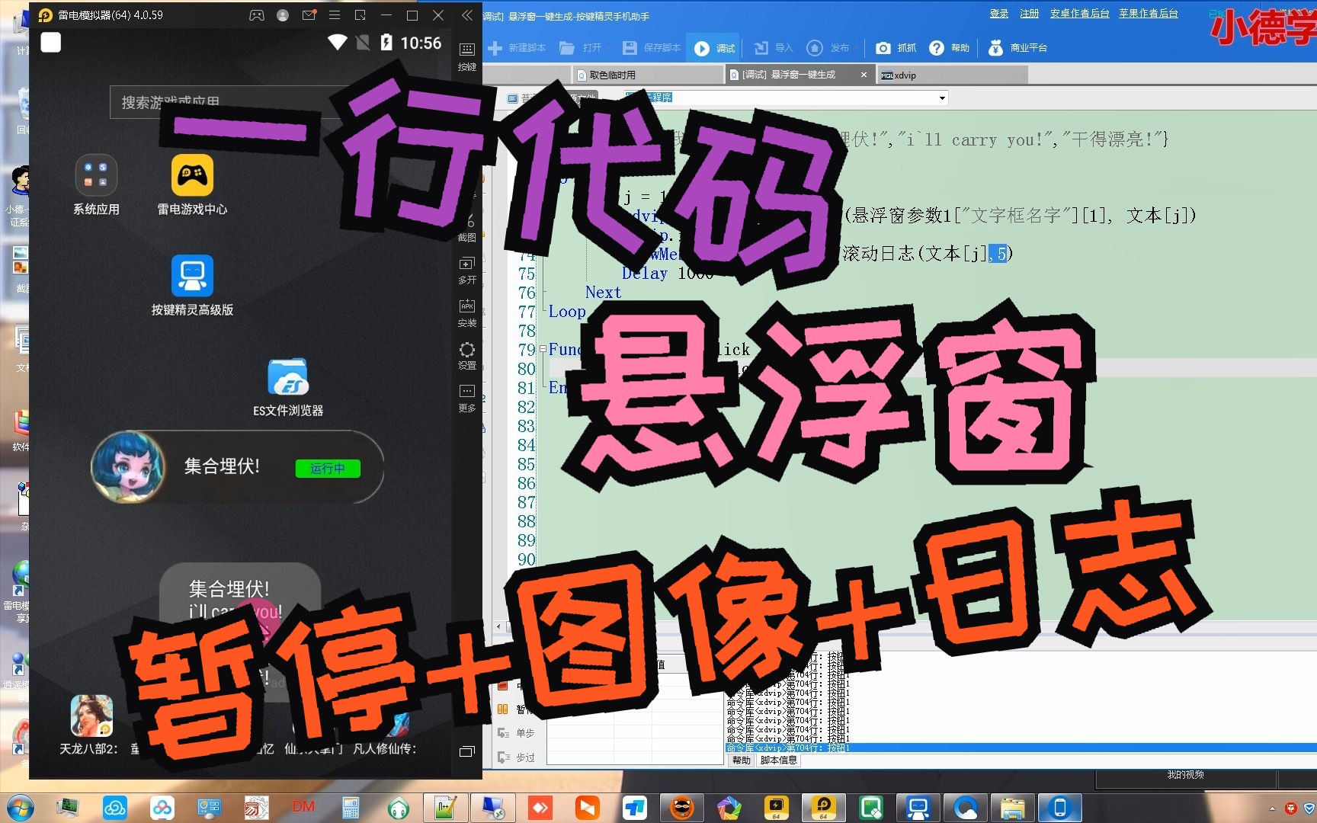Launch 按键精灵高级版 app
Viewport: 1317px width, 823px height.
click(x=192, y=285)
